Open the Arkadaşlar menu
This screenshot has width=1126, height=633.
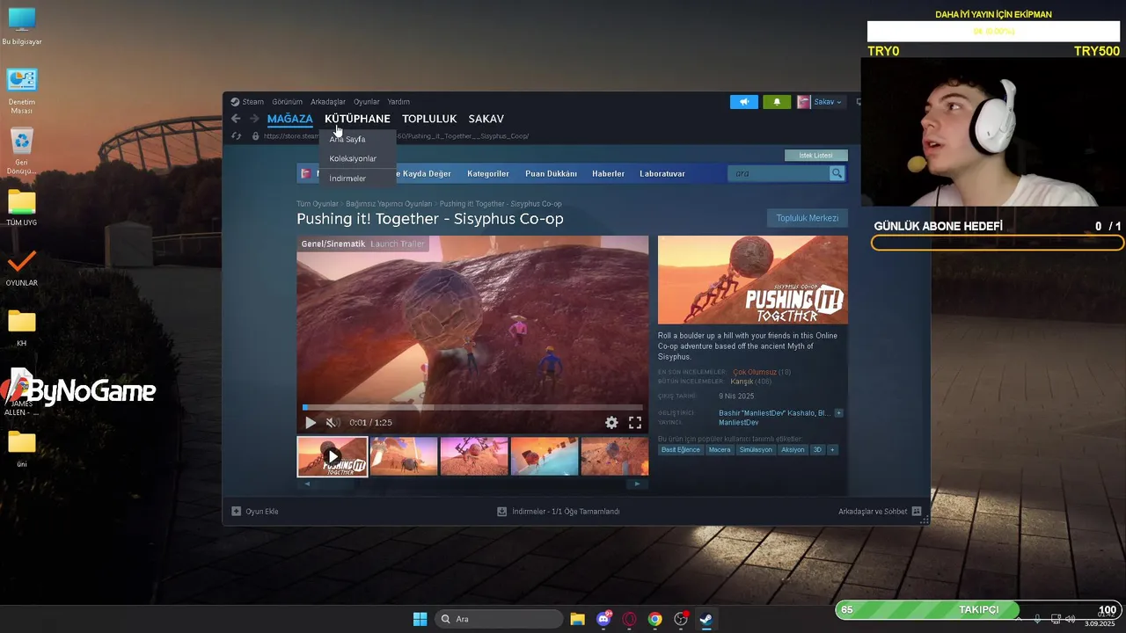tap(328, 102)
